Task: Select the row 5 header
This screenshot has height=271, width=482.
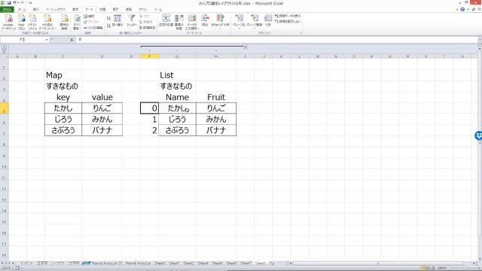Action: point(4,108)
